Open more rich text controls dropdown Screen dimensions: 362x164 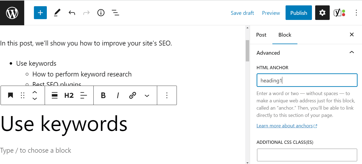coord(147,95)
